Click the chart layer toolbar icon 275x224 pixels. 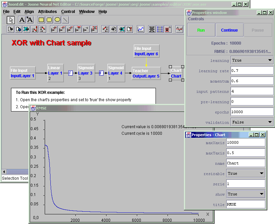click(141, 29)
